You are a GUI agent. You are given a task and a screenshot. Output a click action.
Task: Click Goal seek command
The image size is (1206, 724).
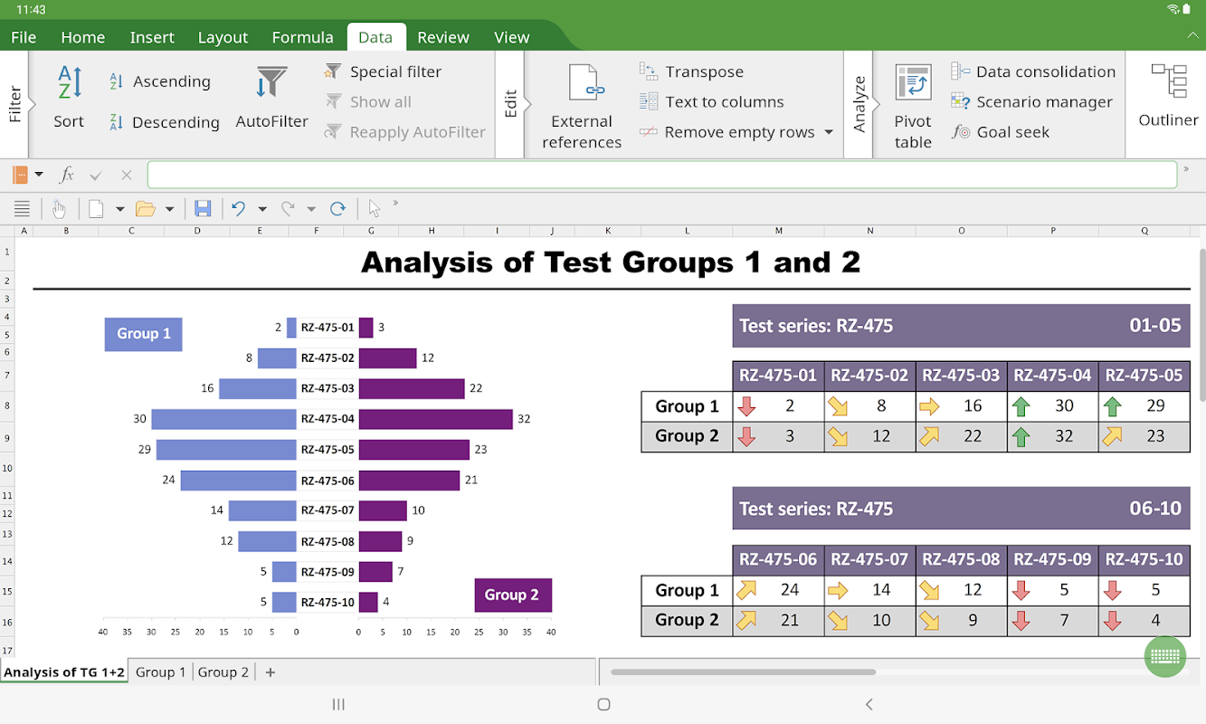1012,132
